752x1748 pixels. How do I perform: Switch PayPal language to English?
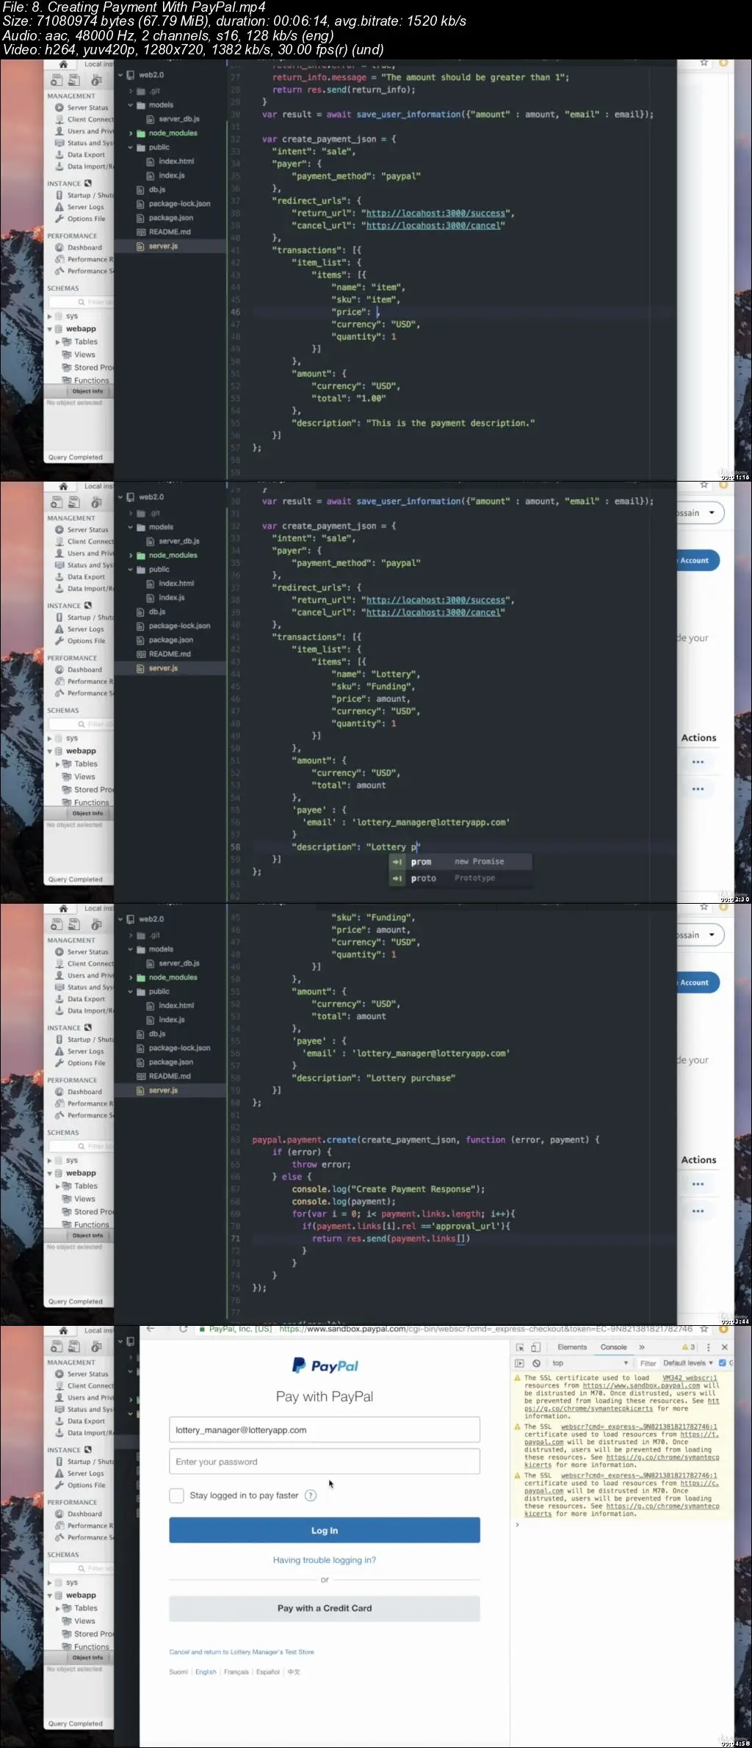206,1672
